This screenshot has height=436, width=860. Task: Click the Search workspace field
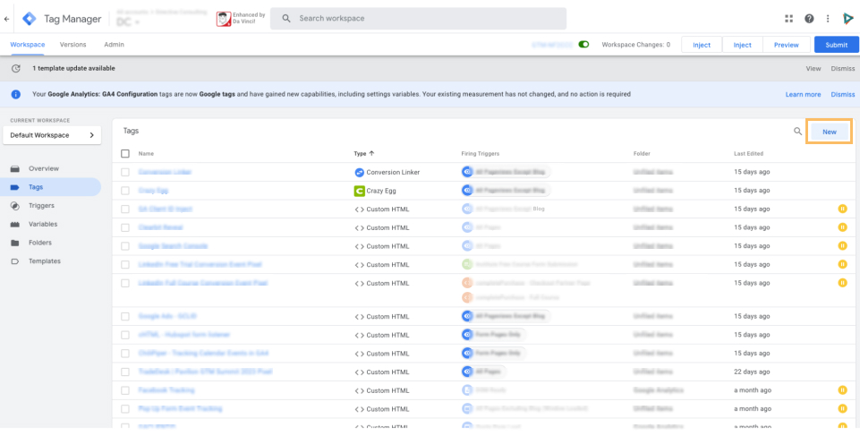419,19
